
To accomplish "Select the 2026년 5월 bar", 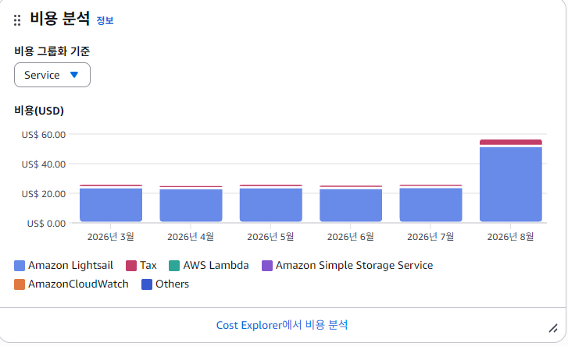I will [271, 205].
